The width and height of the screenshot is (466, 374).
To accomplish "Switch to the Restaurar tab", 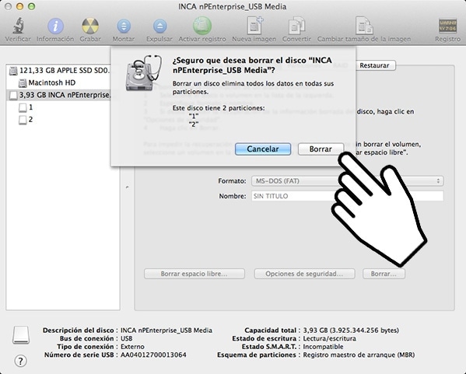I will click(374, 65).
